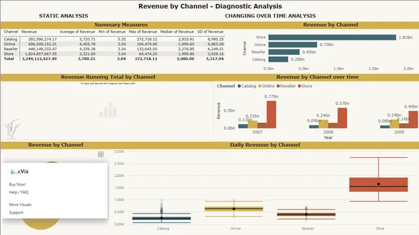Viewport: 419px width, 235px height.
Task: Click the 2007 Online column 0.21bn
Action: (253, 125)
